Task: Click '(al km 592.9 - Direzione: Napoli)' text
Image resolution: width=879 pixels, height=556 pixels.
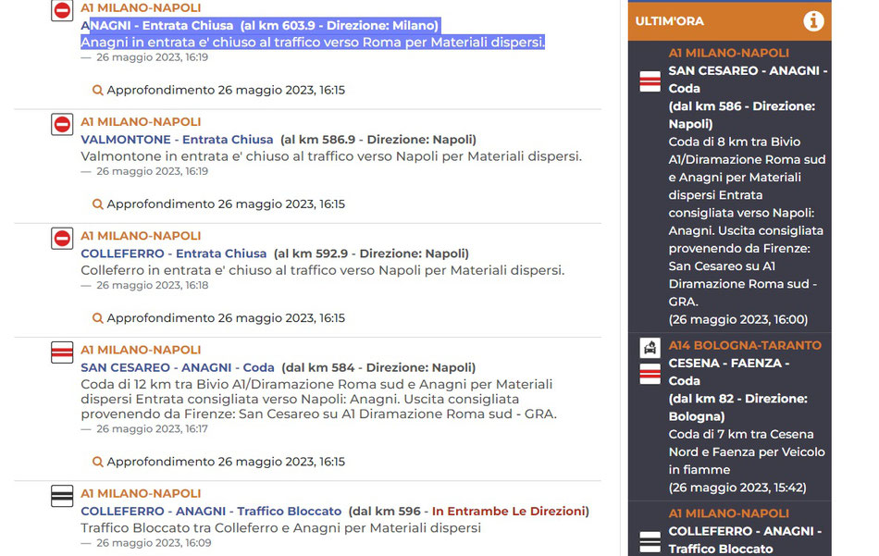Action: pyautogui.click(x=371, y=253)
